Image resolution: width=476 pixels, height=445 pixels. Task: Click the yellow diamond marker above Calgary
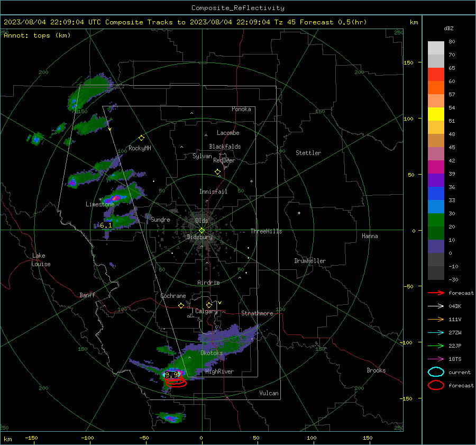point(209,305)
